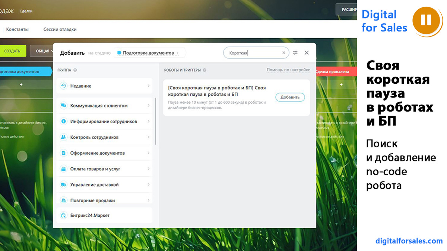Click the Недавние clock icon
This screenshot has height=251, width=447.
tap(63, 86)
